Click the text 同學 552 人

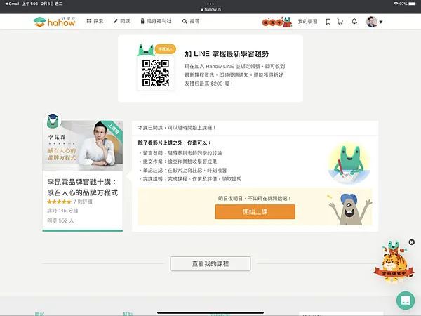point(60,220)
